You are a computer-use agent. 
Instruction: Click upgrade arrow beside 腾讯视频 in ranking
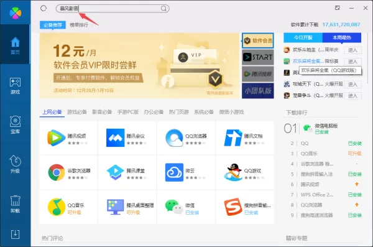357,184
